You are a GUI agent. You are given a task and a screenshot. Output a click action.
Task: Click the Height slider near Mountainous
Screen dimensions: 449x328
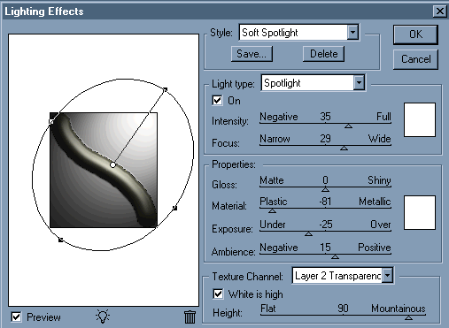(x=408, y=317)
